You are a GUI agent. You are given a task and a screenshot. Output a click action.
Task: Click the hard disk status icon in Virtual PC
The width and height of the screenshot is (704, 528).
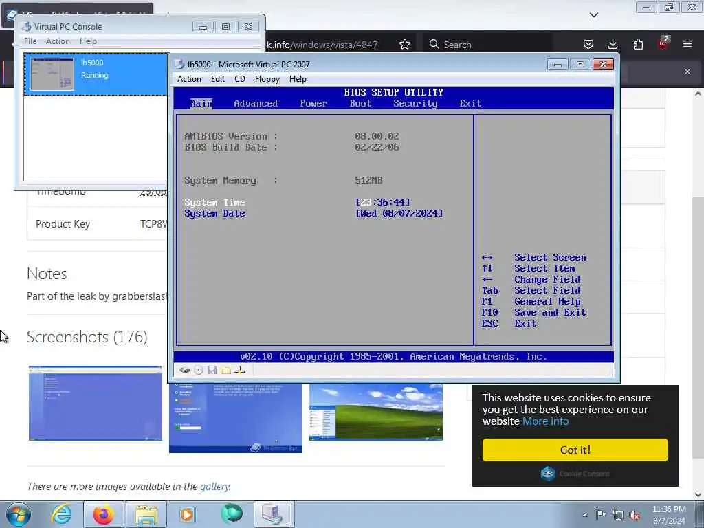184,370
